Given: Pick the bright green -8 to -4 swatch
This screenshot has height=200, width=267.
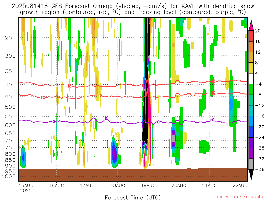Looking at the screenshot, I should click(251, 89).
